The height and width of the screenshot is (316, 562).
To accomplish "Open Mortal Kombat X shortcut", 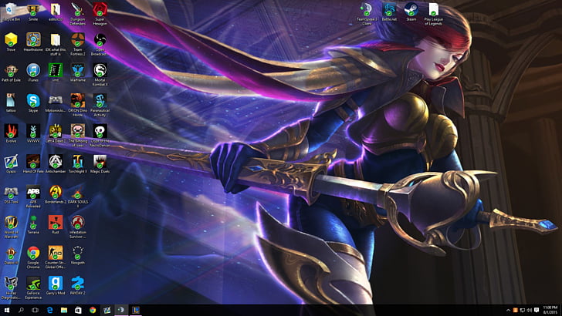I will coord(100,75).
